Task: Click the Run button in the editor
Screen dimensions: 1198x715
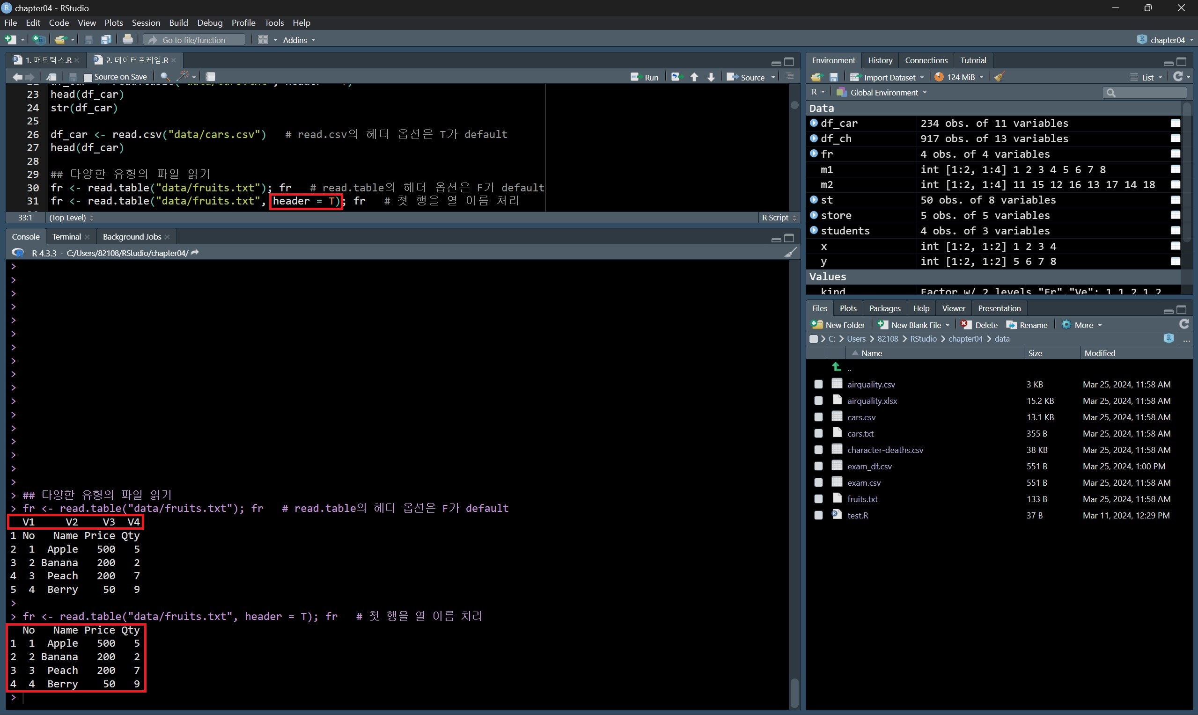Action: [x=645, y=77]
